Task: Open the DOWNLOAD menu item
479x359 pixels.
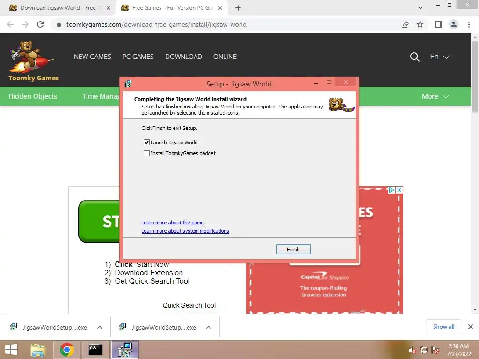Action: (x=183, y=57)
